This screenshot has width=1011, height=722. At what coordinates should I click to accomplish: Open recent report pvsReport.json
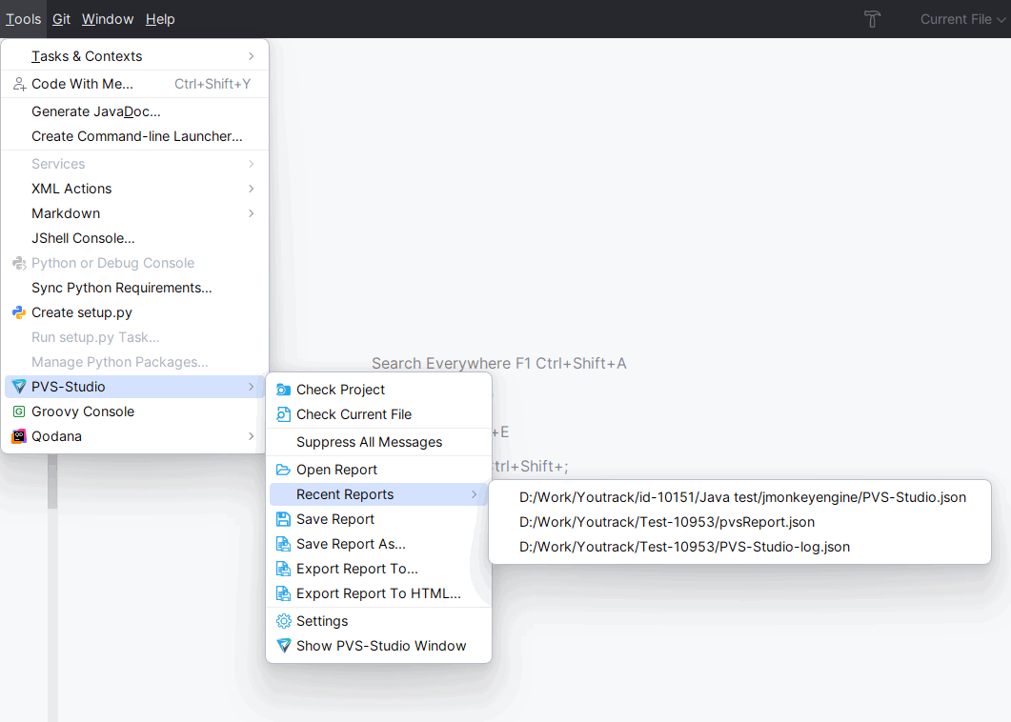pos(666,522)
